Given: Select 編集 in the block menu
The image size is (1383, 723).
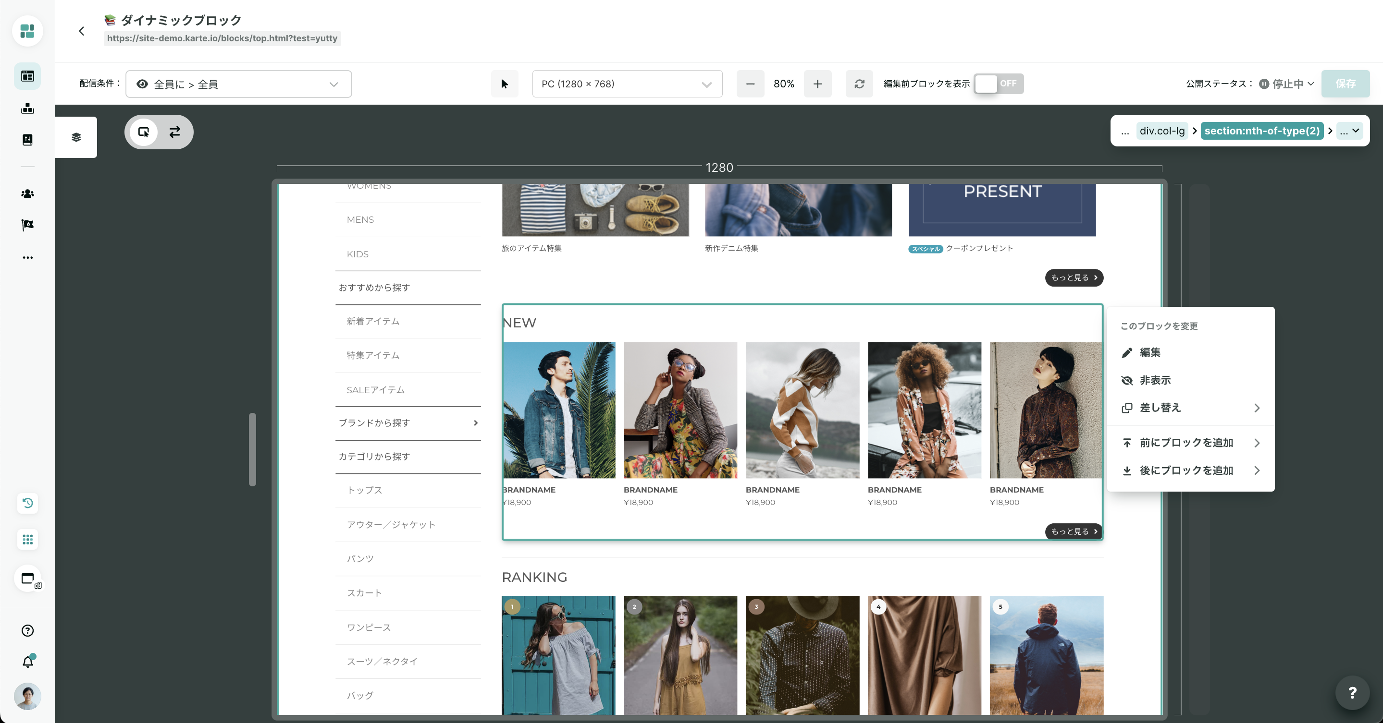Looking at the screenshot, I should pyautogui.click(x=1150, y=352).
